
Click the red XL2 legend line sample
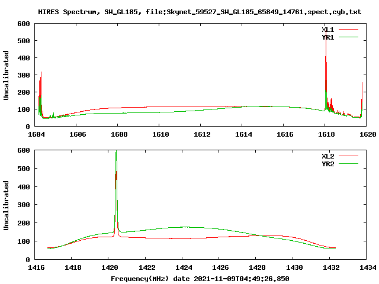pos(348,156)
